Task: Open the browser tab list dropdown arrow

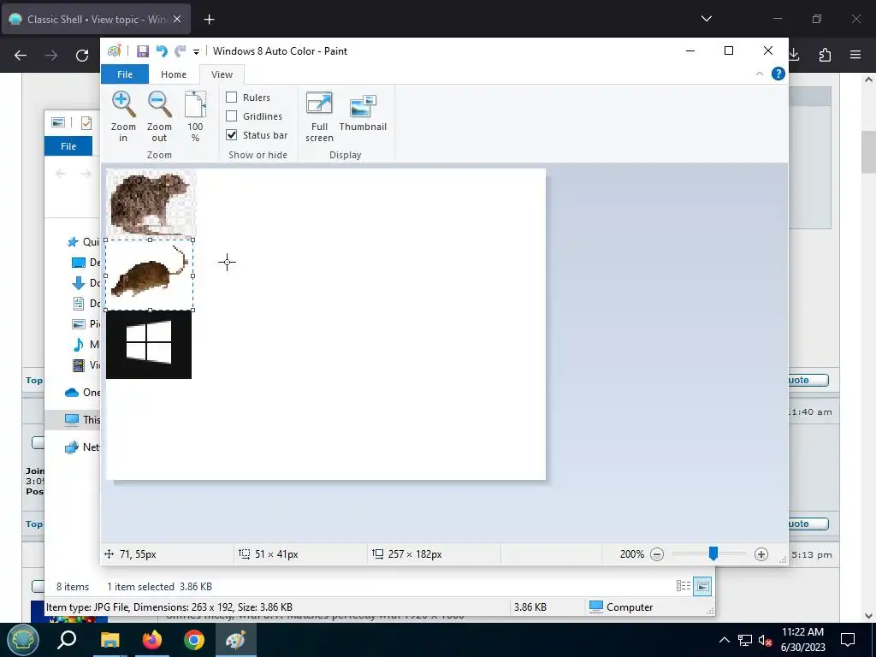Action: point(706,19)
